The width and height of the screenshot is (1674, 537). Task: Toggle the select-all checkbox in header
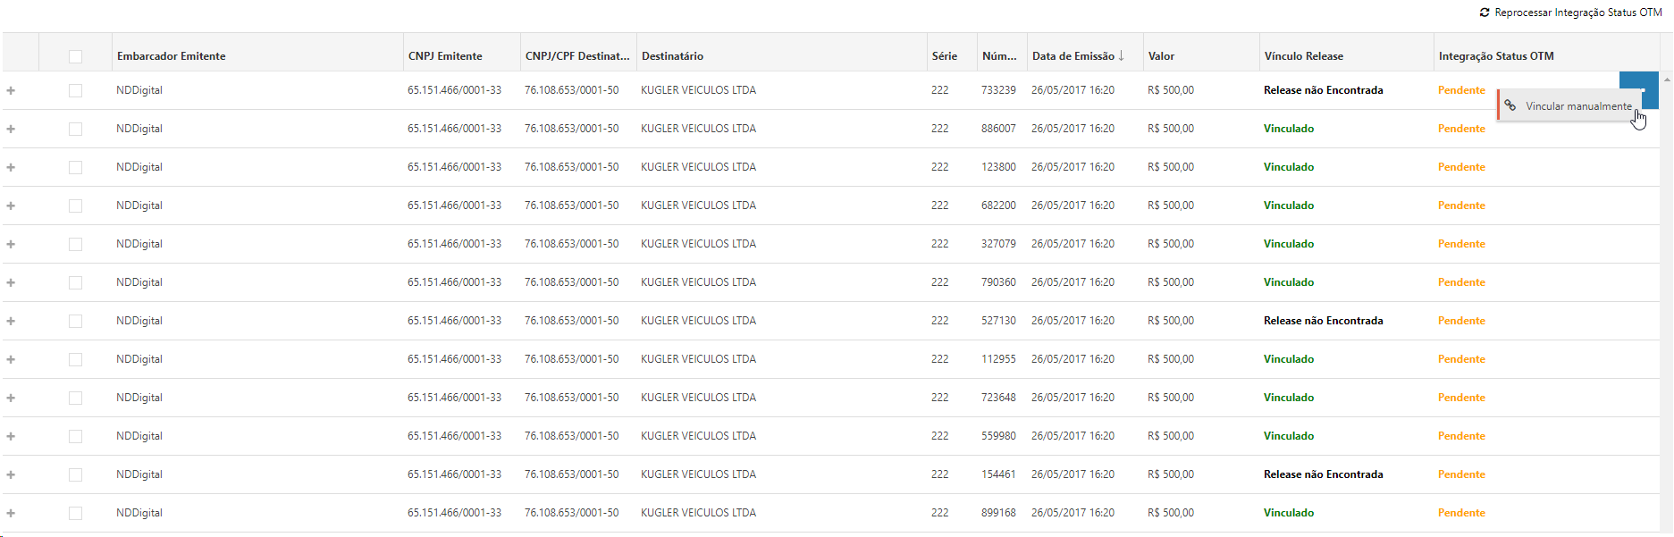point(75,56)
